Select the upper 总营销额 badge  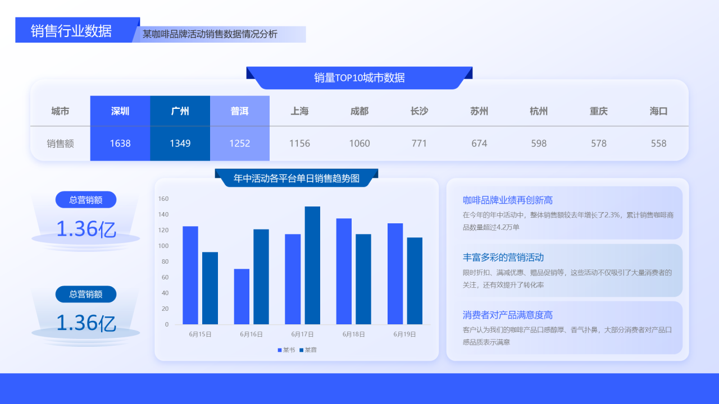tap(85, 199)
